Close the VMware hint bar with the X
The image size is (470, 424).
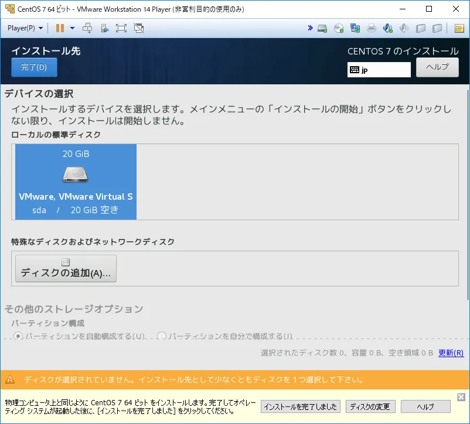pyautogui.click(x=461, y=397)
